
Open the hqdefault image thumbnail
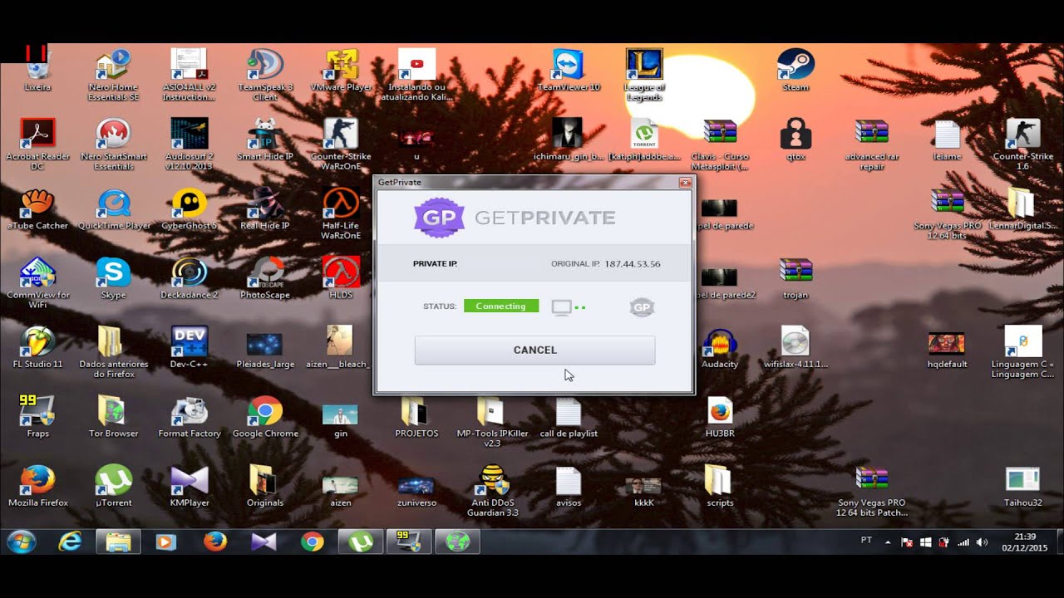pos(947,347)
